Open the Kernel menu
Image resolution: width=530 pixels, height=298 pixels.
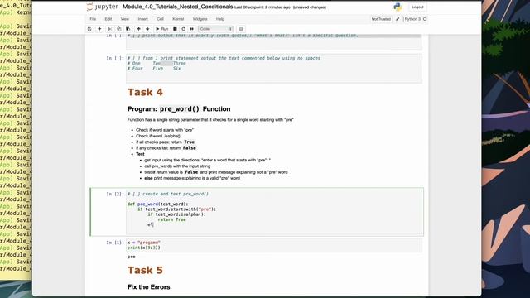178,19
